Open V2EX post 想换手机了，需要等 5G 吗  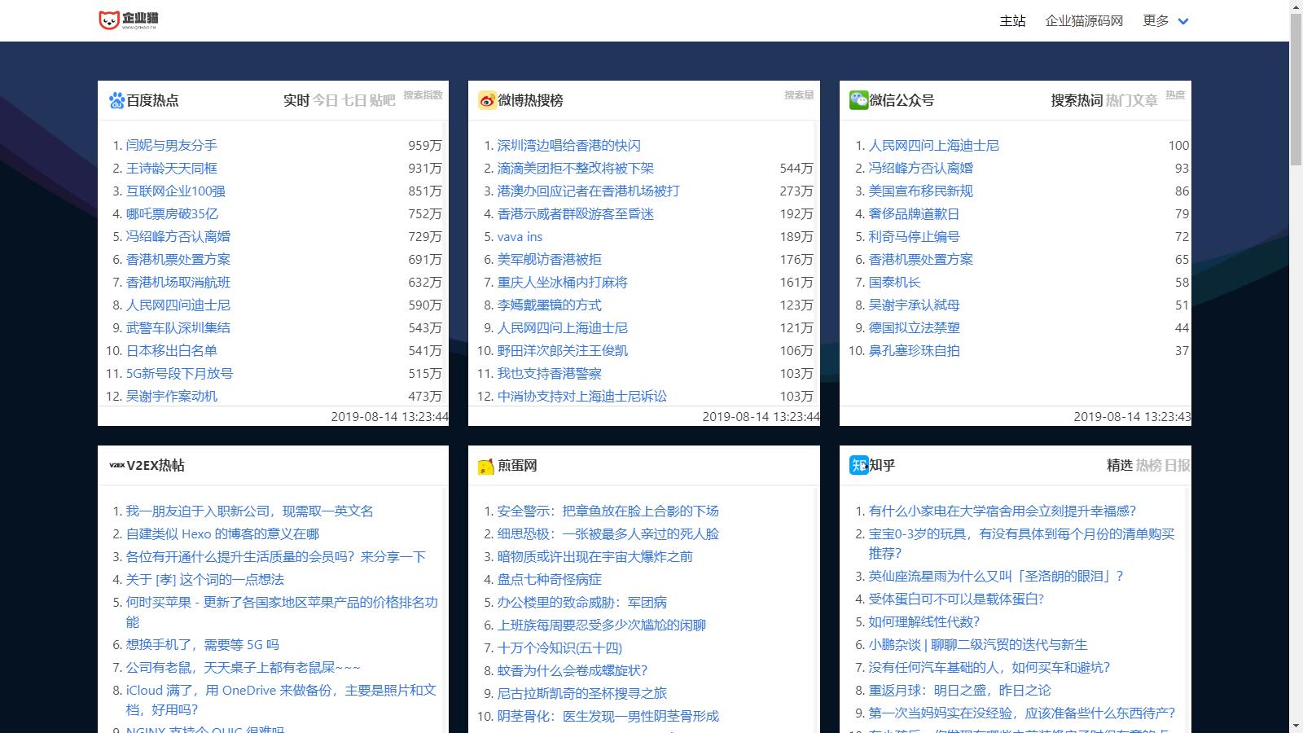coord(202,644)
